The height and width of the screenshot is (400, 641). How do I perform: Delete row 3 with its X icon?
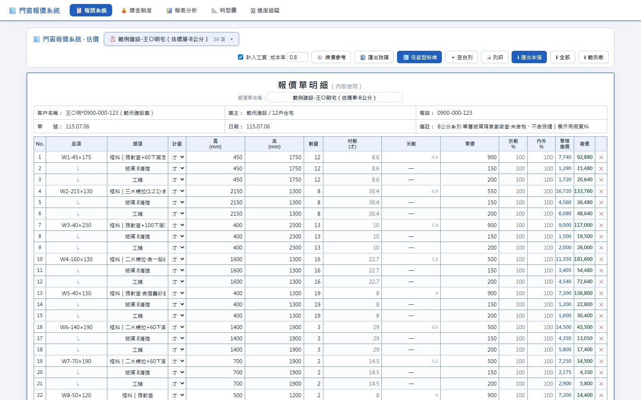(x=601, y=180)
